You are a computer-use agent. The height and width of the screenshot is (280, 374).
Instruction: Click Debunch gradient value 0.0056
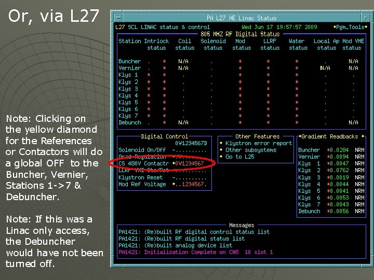[x=339, y=211]
